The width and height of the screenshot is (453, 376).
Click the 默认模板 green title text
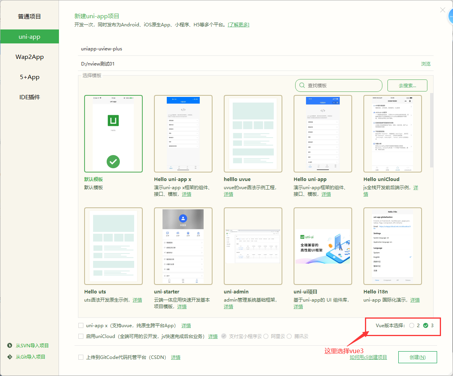[x=93, y=179]
